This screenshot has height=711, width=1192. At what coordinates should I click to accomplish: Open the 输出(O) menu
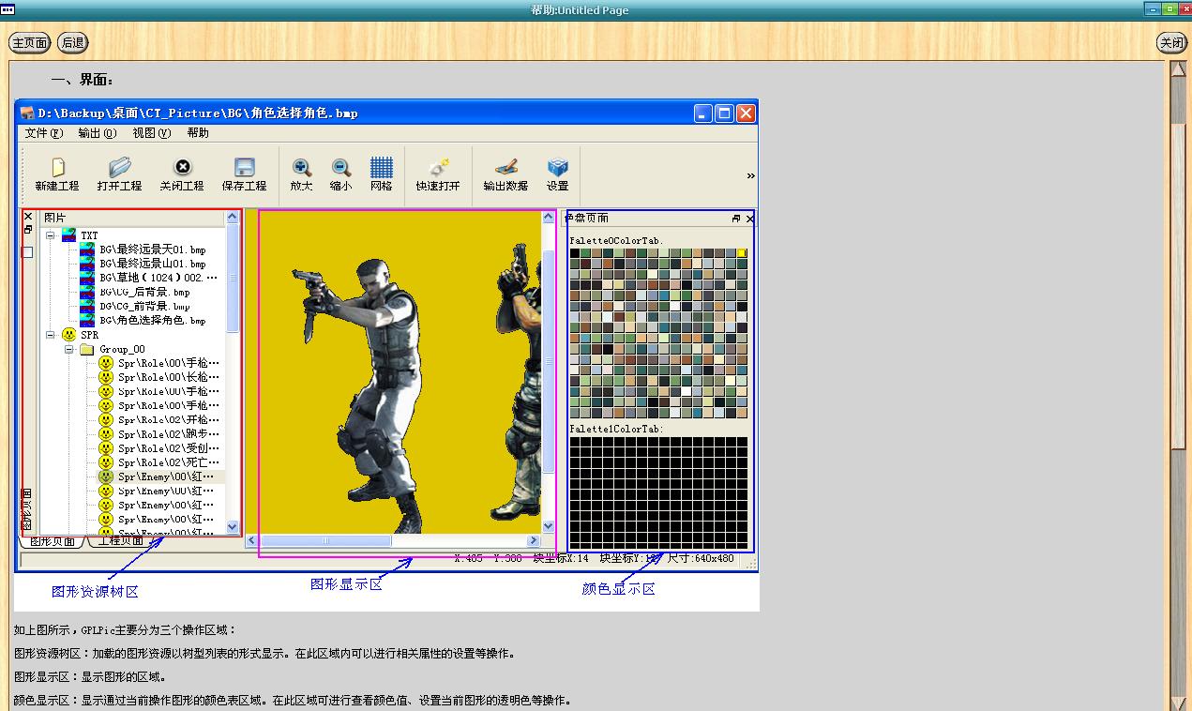pos(98,133)
